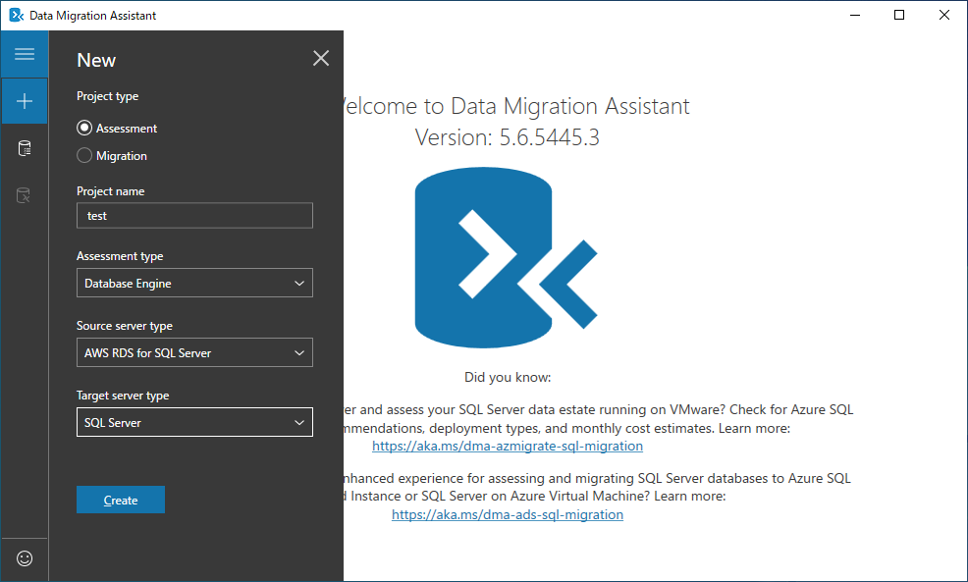Screen dimensions: 968x582
Task: Click the Data Migration Assistant title bar icon
Action: pos(16,15)
